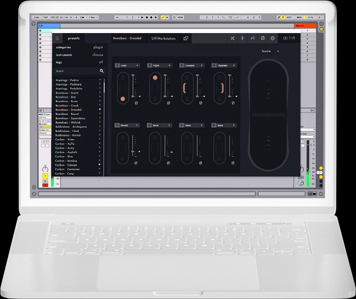Image resolution: width=356 pixels, height=299 pixels.
Task: Open the 1 Bar quantization dropdown
Action: click(93, 17)
